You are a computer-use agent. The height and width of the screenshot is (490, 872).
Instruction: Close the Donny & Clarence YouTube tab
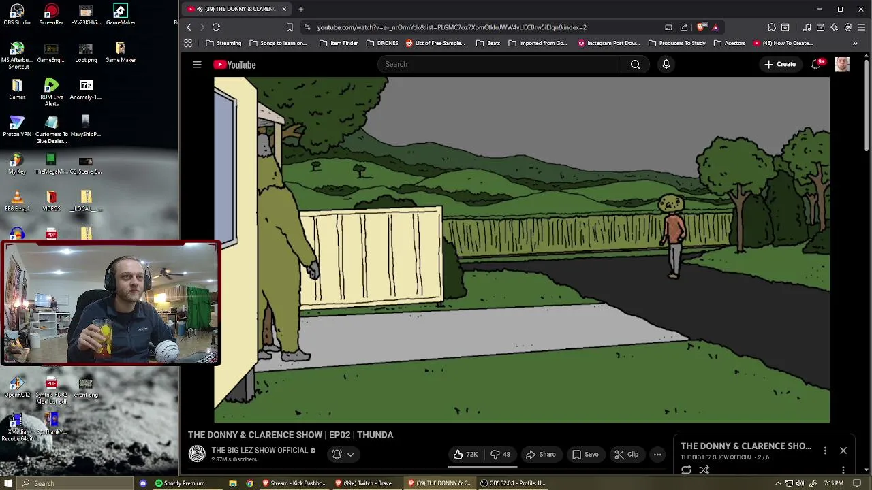(284, 9)
